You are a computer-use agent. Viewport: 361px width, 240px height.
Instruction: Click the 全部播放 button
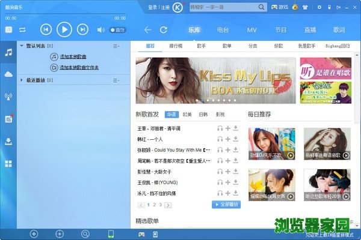tap(226, 205)
